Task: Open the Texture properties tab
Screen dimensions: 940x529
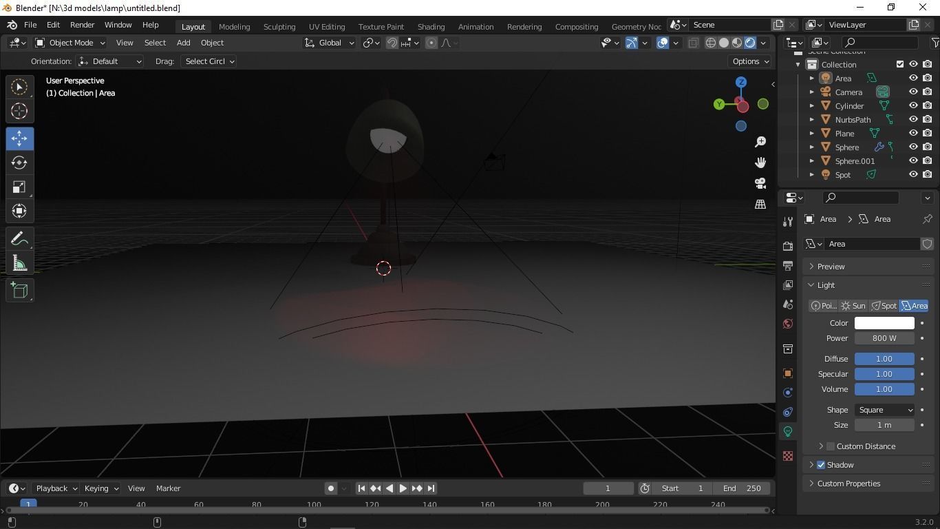Action: [788, 456]
